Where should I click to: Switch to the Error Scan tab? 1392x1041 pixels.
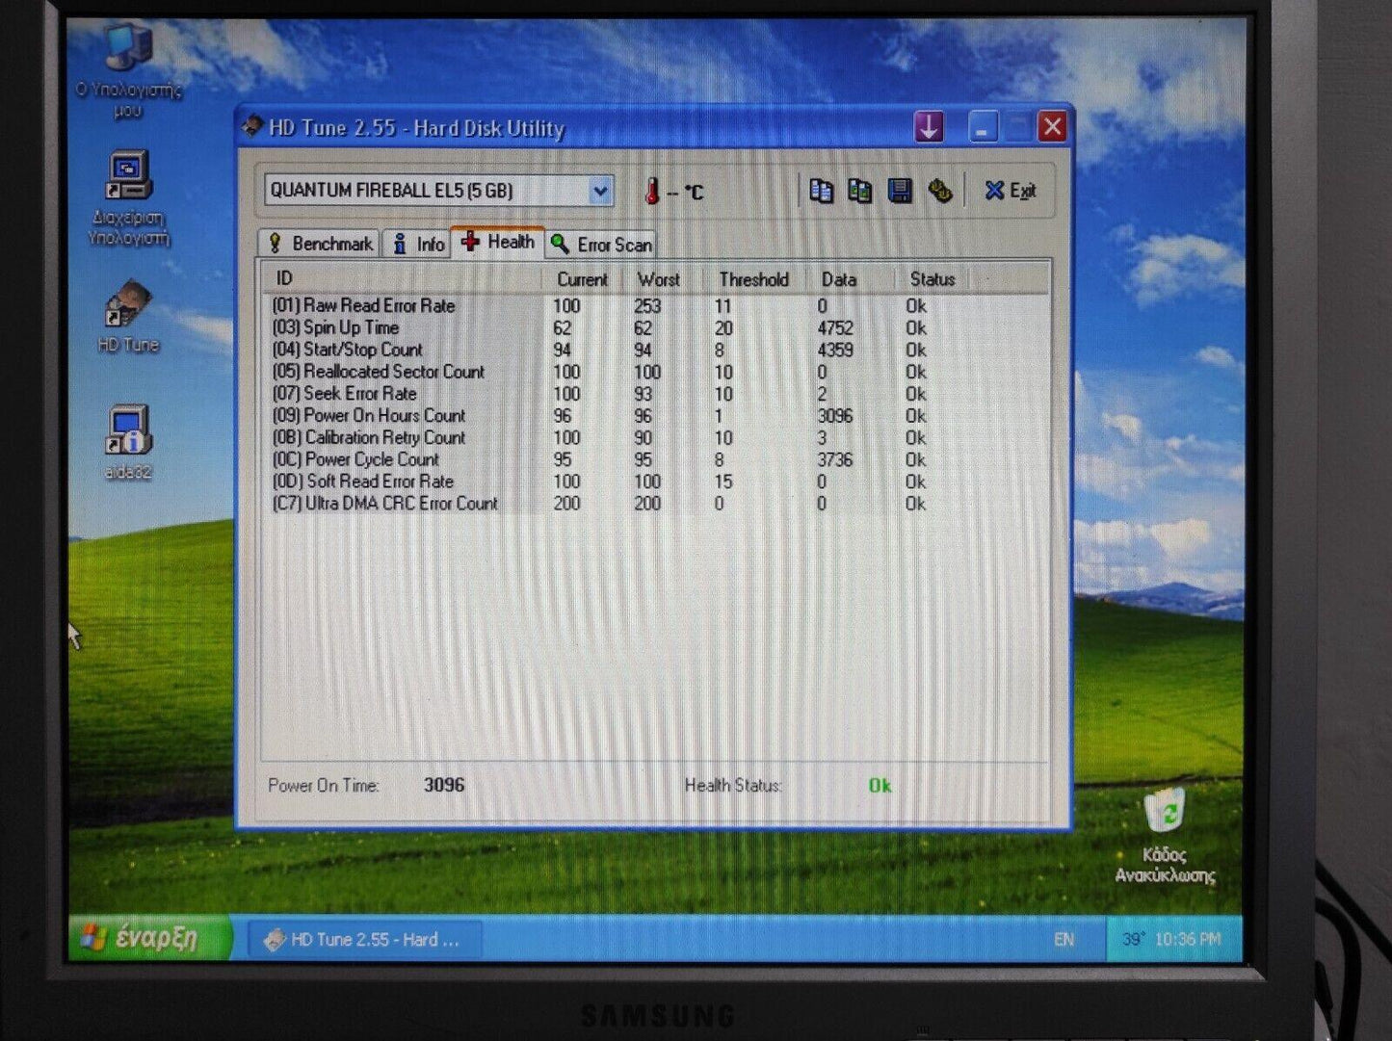point(602,246)
